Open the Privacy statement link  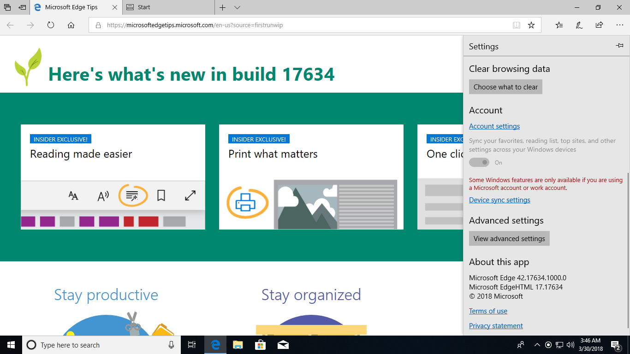click(x=496, y=326)
